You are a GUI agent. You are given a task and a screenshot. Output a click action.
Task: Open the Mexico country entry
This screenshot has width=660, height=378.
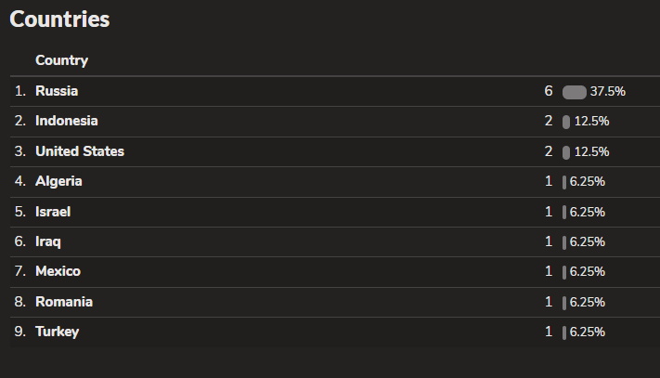58,271
